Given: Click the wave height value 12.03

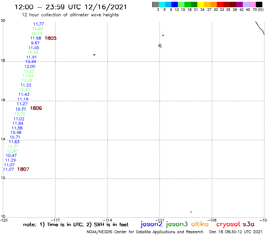Looking at the screenshot, I should (28, 76).
